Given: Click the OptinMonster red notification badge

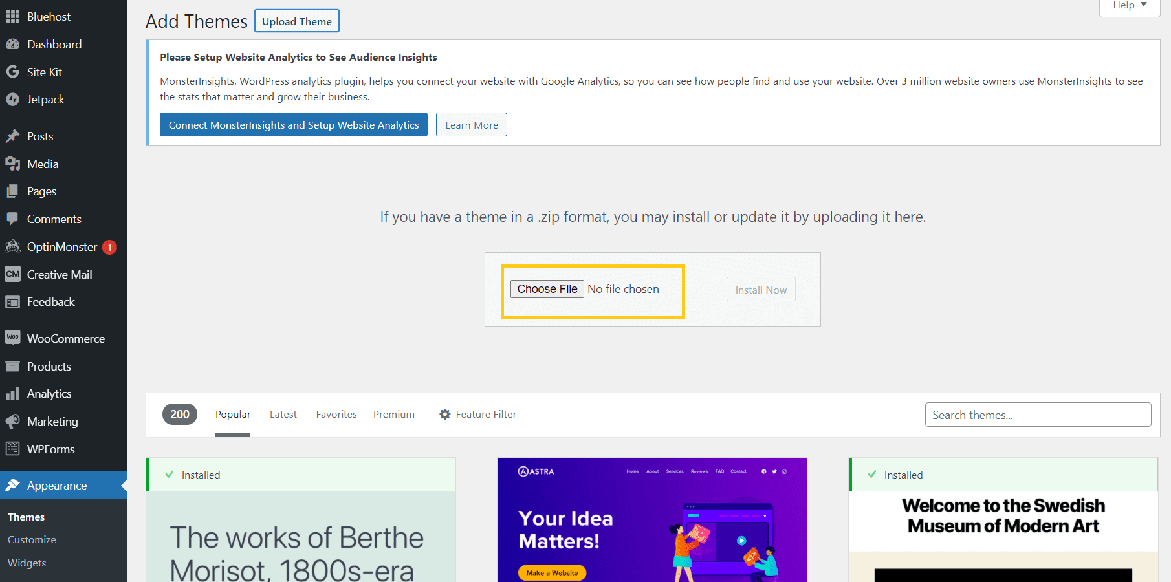Looking at the screenshot, I should 110,248.
